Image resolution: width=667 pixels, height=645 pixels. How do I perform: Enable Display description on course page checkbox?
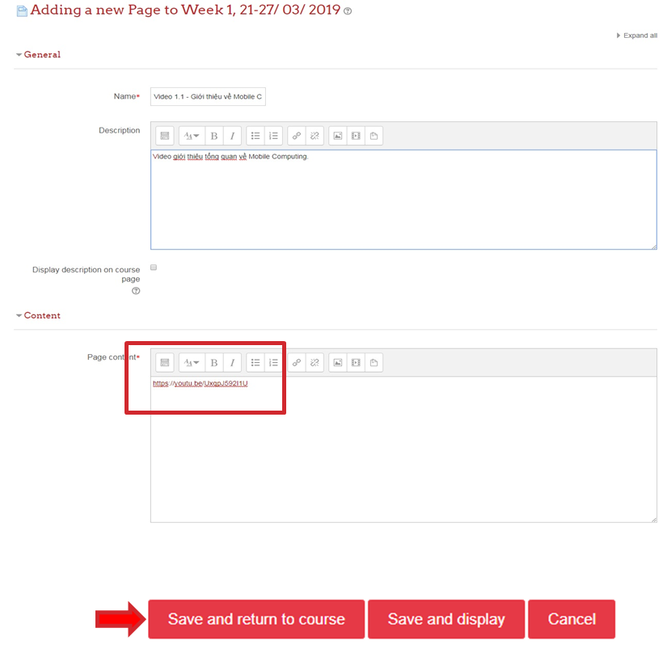[x=154, y=268]
